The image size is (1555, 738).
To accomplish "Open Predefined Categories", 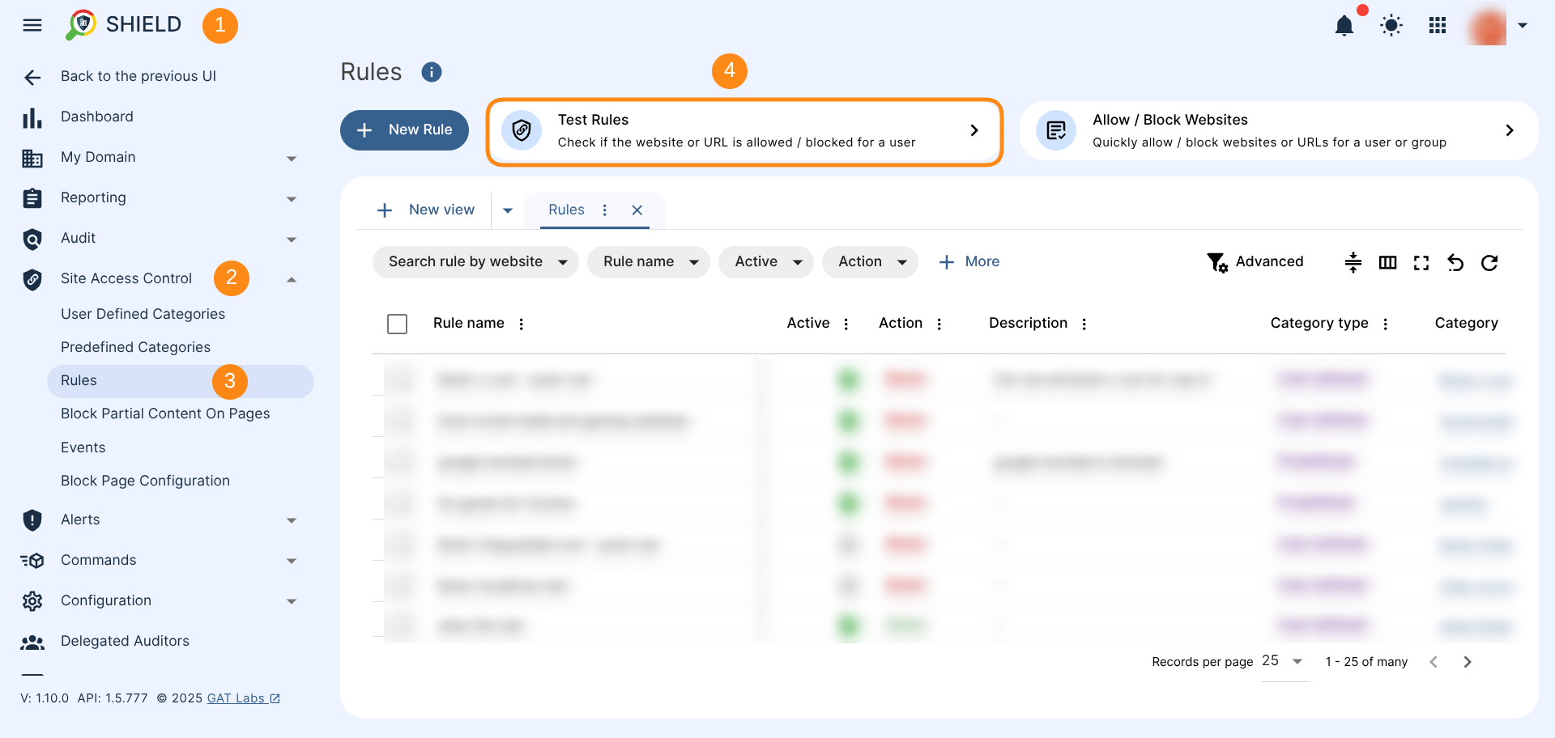I will (135, 347).
